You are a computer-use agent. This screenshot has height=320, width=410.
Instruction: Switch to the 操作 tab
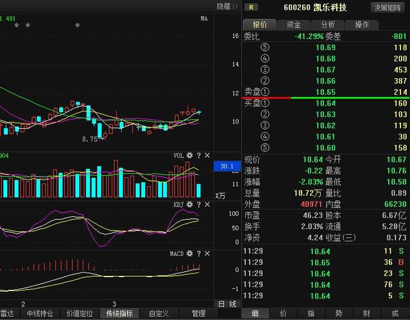(x=362, y=25)
